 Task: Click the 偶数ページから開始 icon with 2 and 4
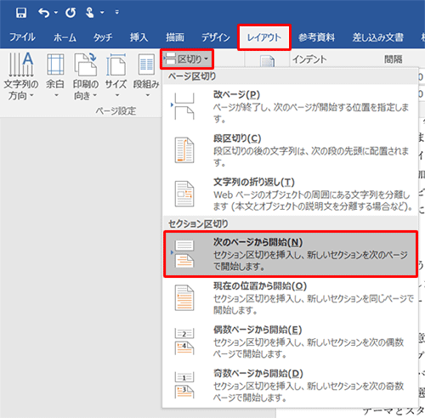(184, 342)
